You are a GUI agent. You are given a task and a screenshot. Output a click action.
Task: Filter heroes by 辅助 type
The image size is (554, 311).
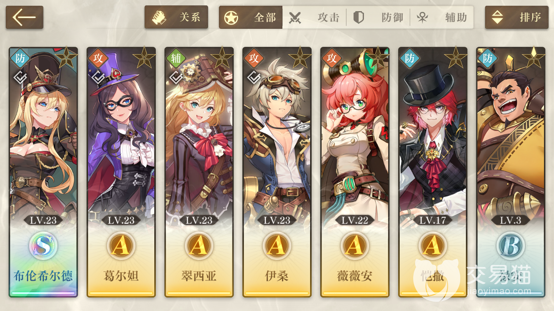[x=442, y=17]
